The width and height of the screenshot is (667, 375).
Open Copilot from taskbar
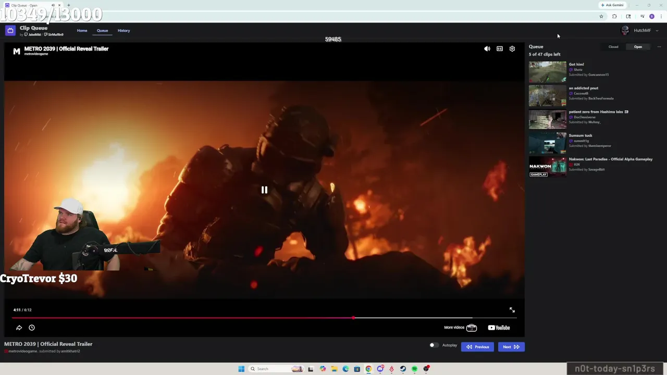[323, 369]
